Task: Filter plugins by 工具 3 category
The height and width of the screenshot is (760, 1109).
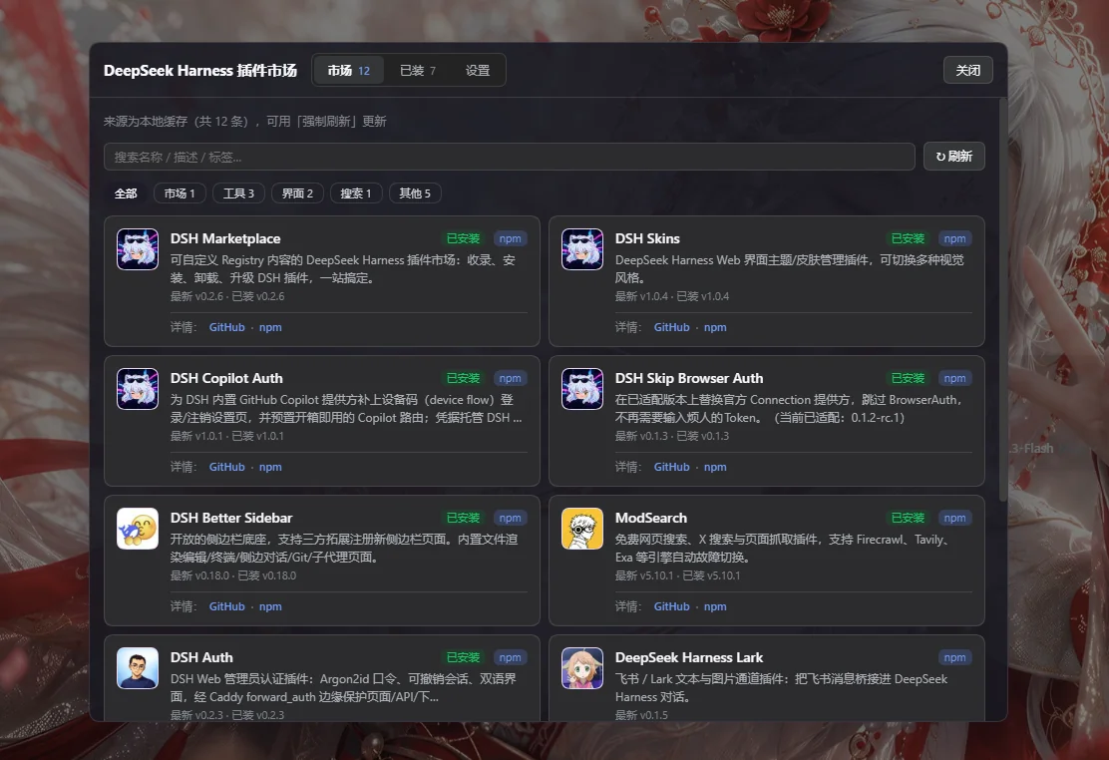Action: tap(238, 193)
